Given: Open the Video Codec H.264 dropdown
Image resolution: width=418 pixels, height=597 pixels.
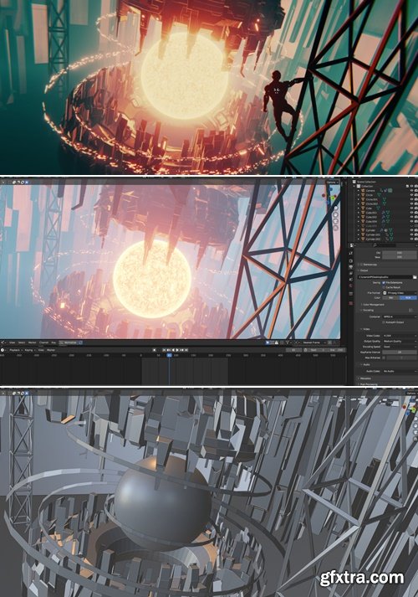Looking at the screenshot, I should click(x=400, y=336).
